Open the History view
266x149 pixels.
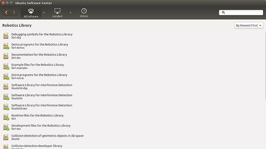pos(84,13)
